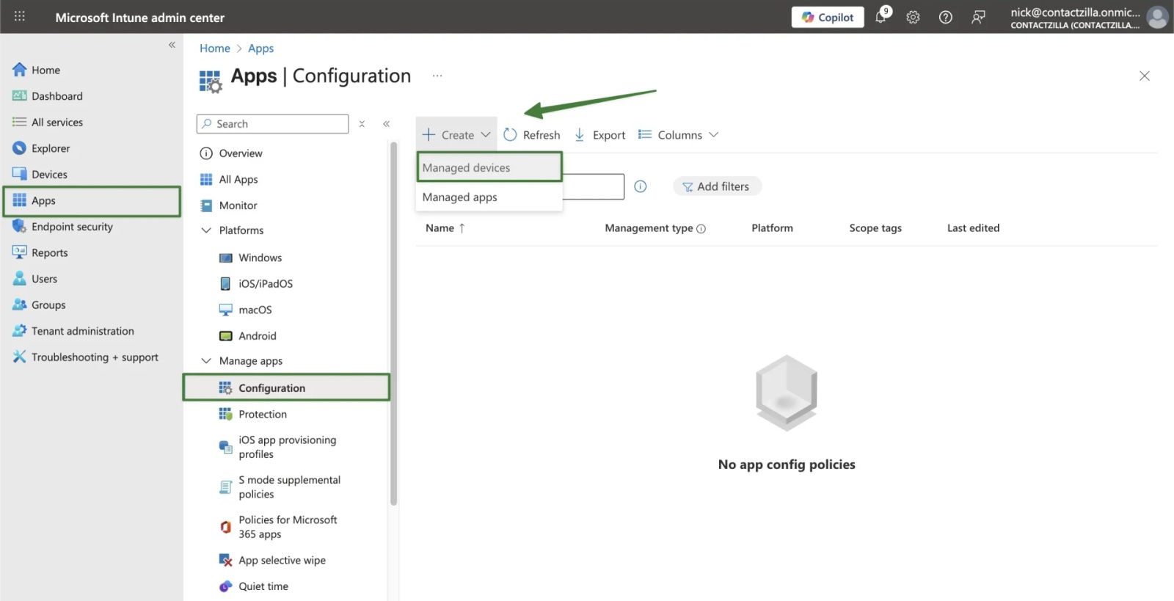Image resolution: width=1174 pixels, height=601 pixels.
Task: Select Configuration under Manage apps
Action: point(286,387)
